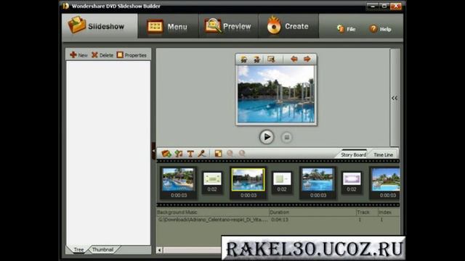The image size is (465, 261).
Task: Click the add photos icon in storyboard toolbar
Action: (x=166, y=153)
